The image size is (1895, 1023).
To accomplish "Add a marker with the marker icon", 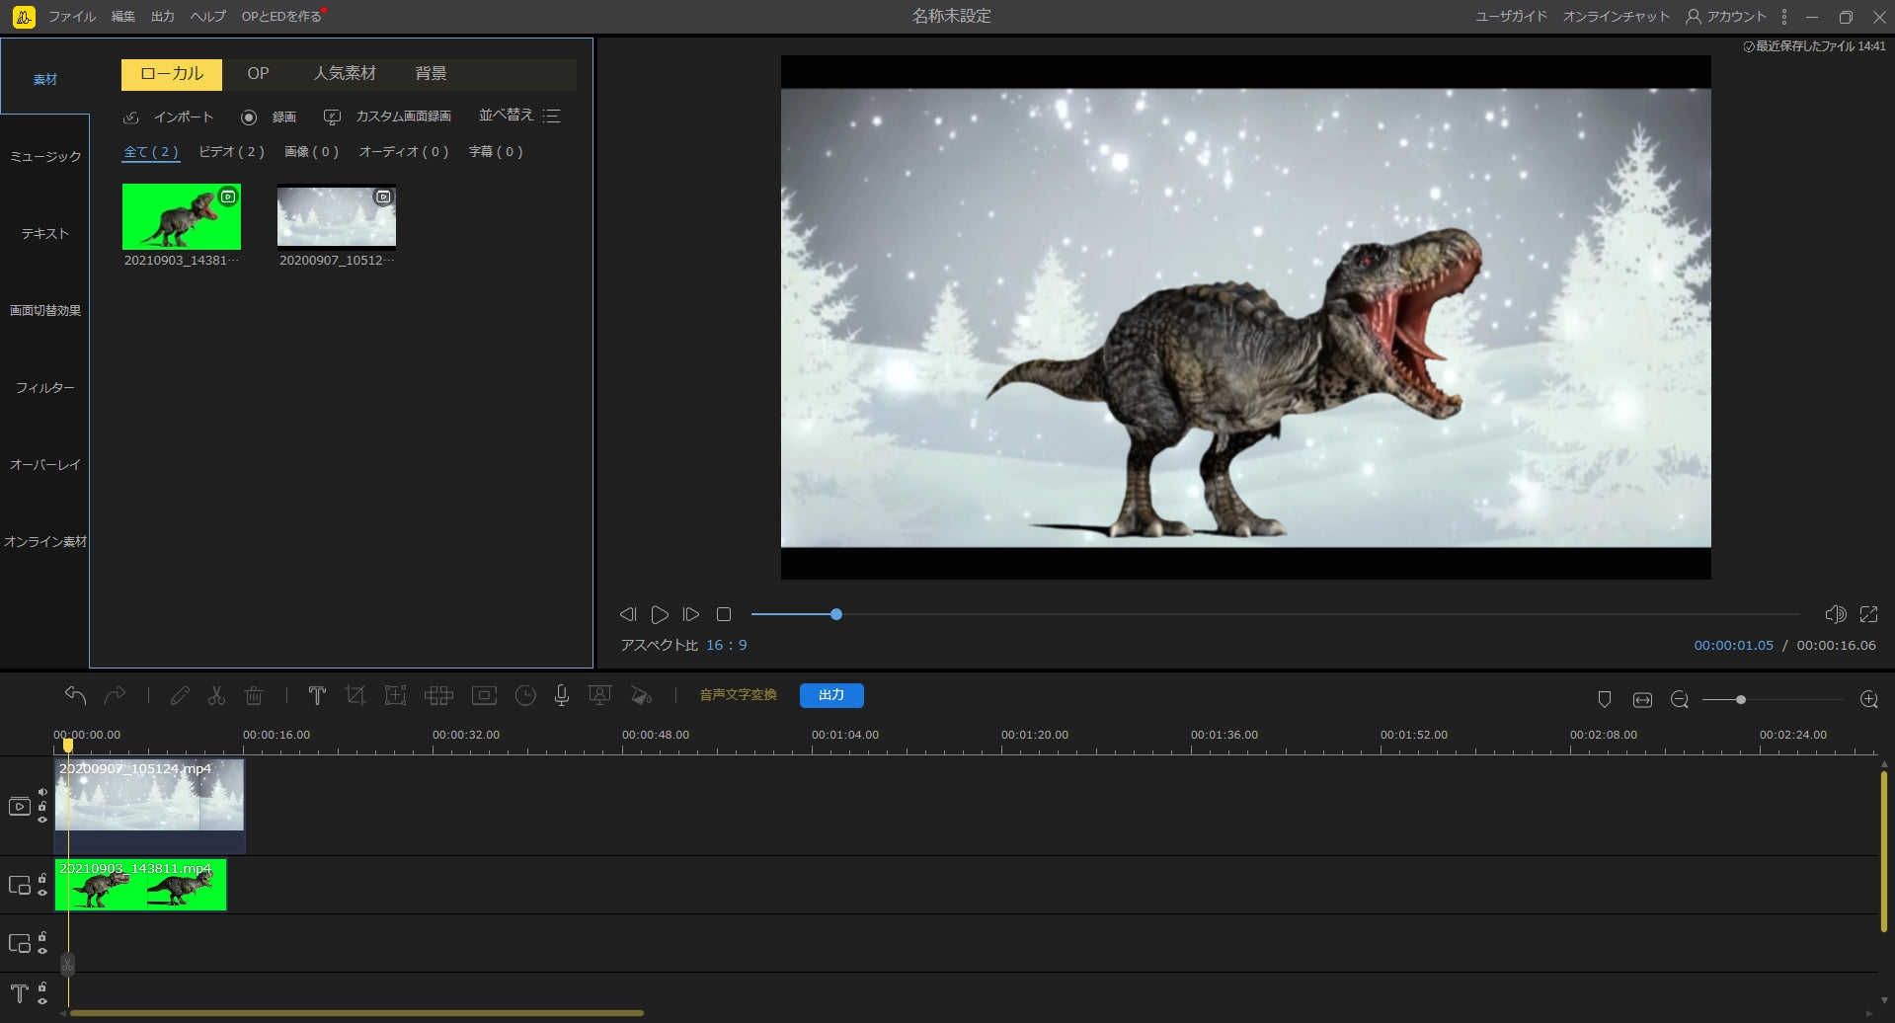I will click(1605, 699).
